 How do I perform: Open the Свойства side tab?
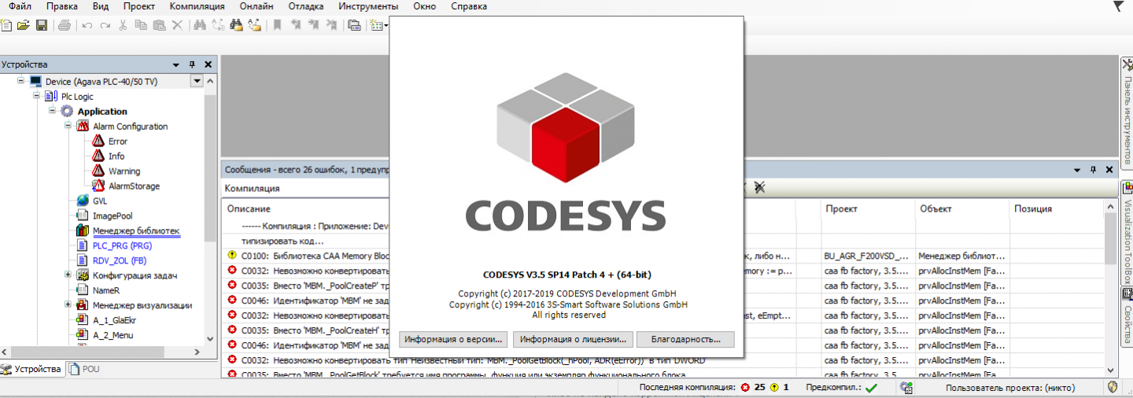(x=1127, y=318)
